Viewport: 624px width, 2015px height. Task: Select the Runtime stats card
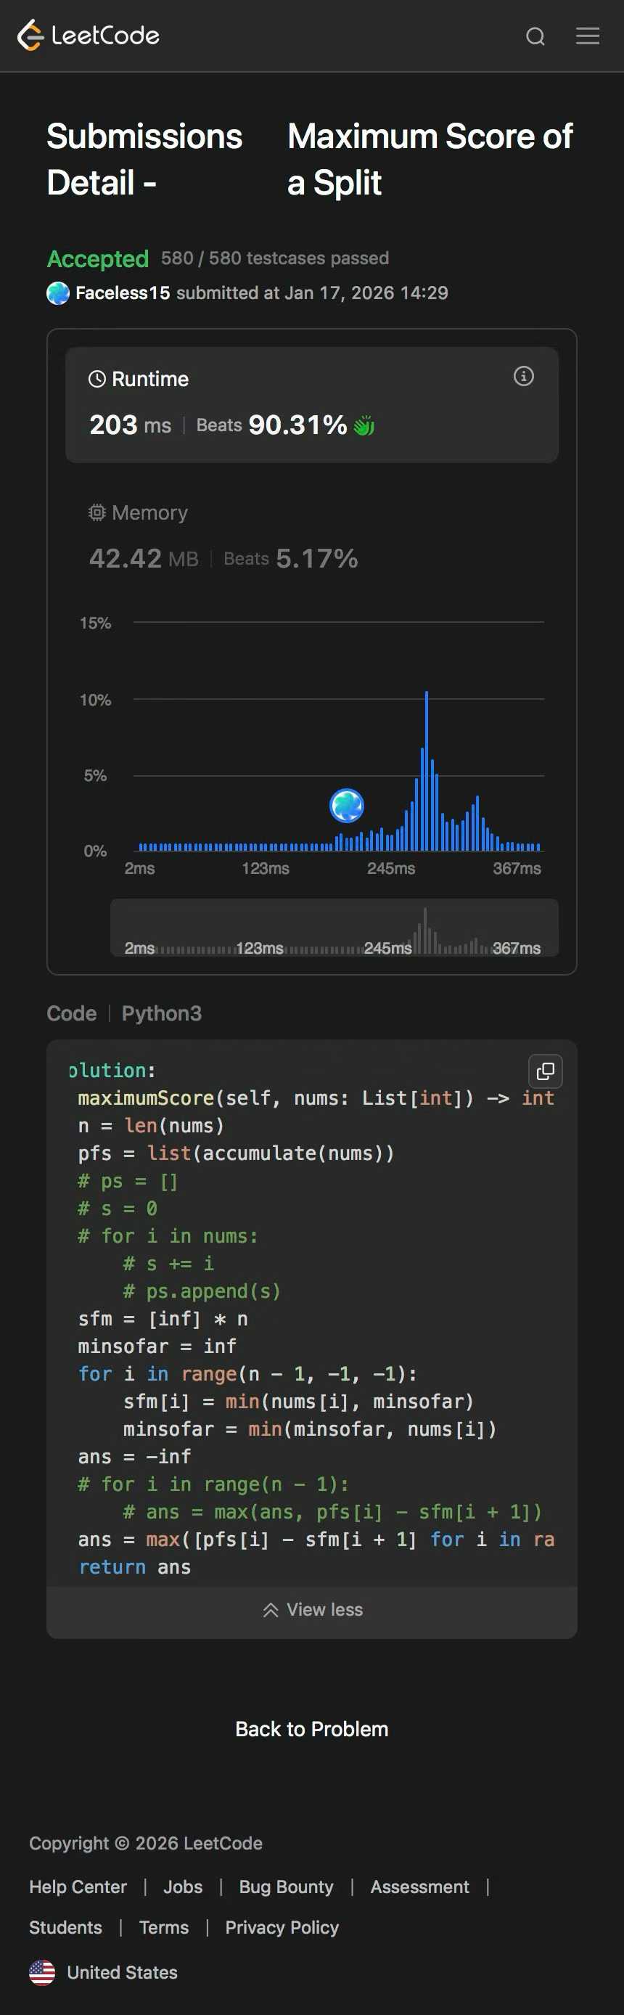point(311,404)
